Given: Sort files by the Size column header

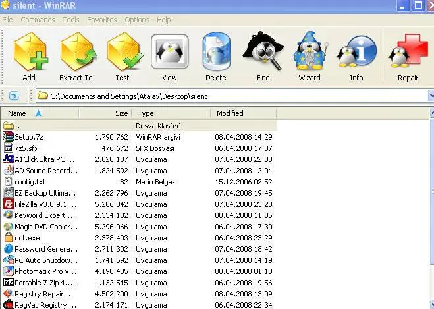Looking at the screenshot, I should pyautogui.click(x=105, y=113).
